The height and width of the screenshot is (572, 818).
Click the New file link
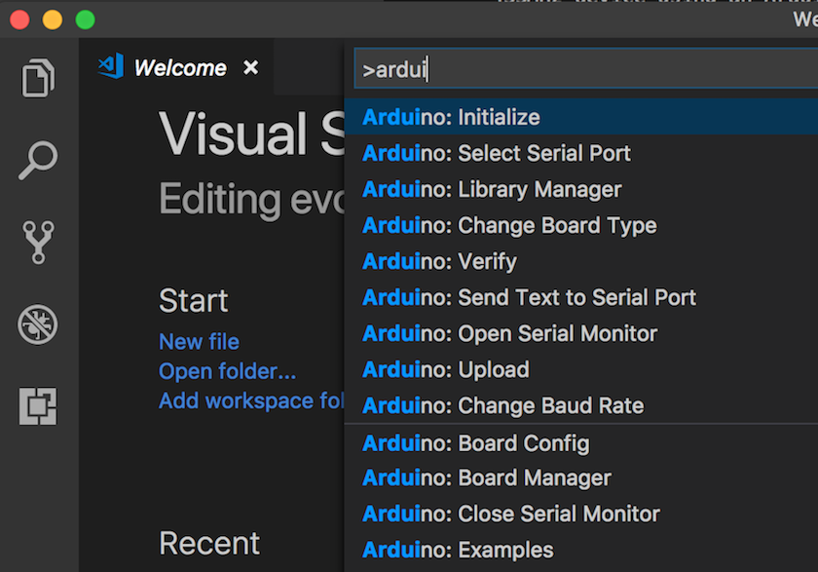[x=200, y=342]
